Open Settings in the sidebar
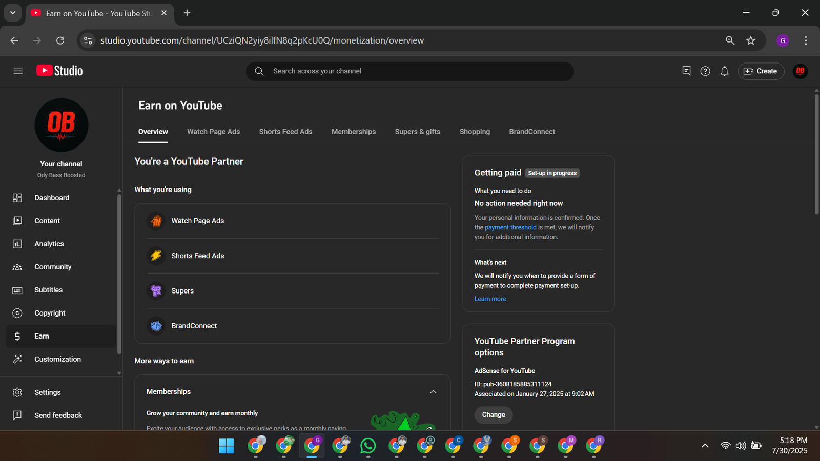This screenshot has height=461, width=820. point(61,392)
